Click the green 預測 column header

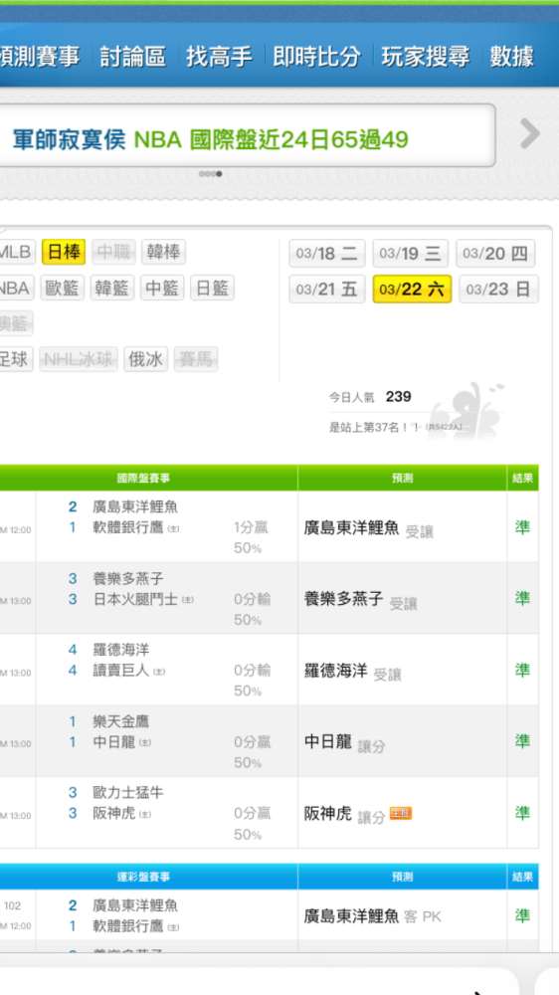click(x=402, y=478)
